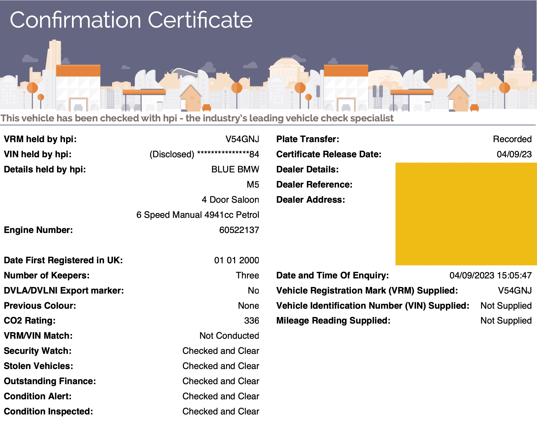This screenshot has width=537, height=424.
Task: Click 'Vehicle Identification Number (VIN) Supplied:' label
Action: point(373,306)
